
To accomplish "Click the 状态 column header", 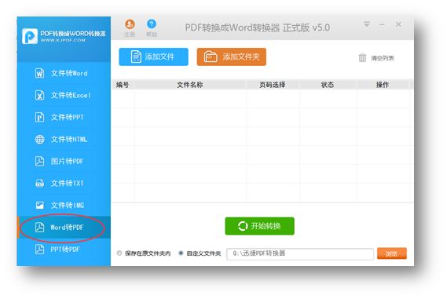I will [328, 85].
